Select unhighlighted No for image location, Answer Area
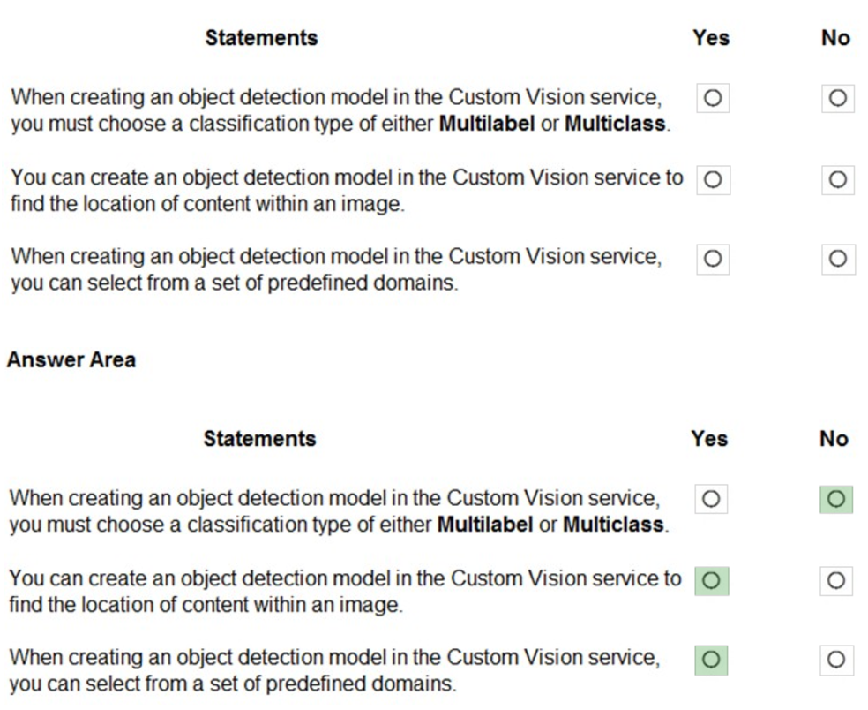 tap(835, 581)
